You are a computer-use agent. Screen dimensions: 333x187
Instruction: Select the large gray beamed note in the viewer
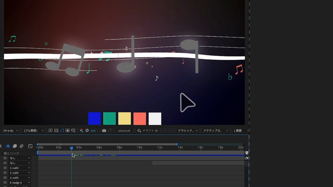[x=66, y=60]
